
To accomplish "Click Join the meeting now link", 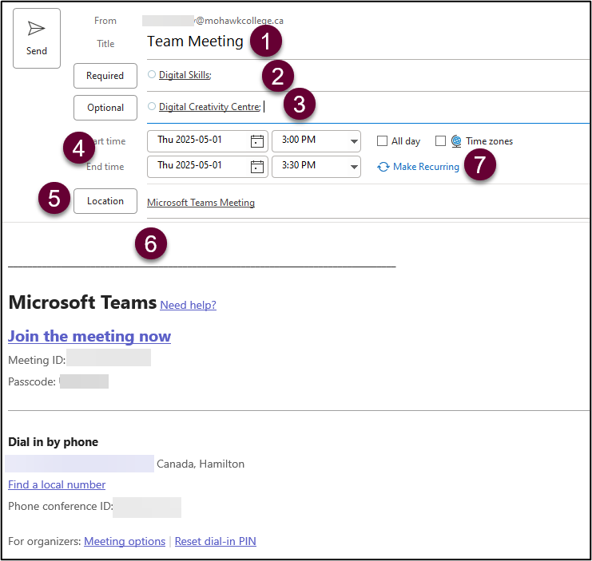I will (x=89, y=336).
